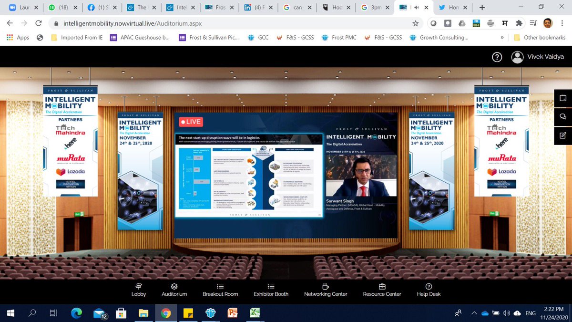
Task: Open APAC Guesthouse bookmark
Action: point(140,37)
